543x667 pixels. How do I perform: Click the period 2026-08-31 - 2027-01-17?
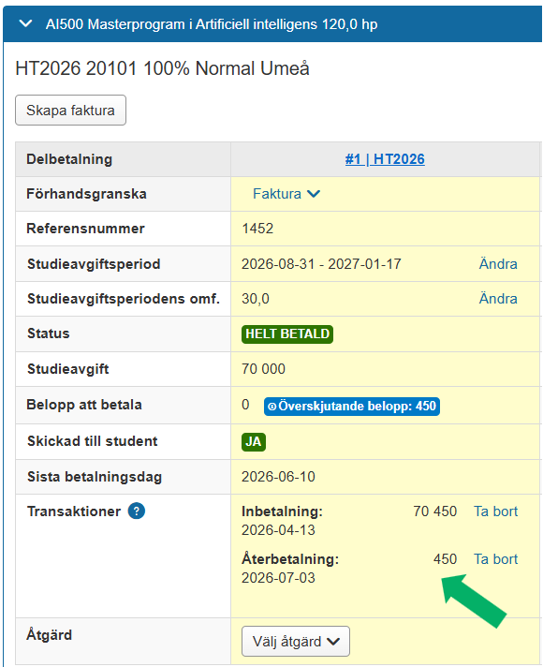pyautogui.click(x=321, y=264)
